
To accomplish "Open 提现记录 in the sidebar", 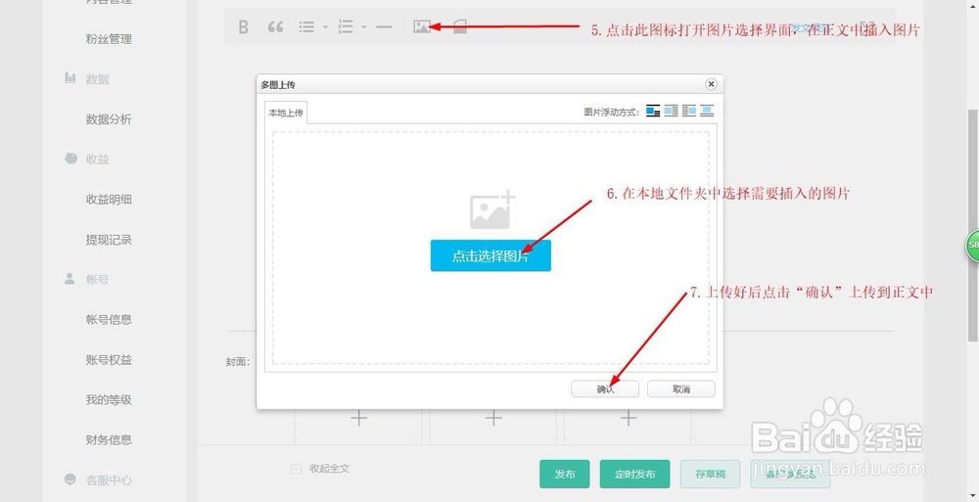I will (x=109, y=240).
